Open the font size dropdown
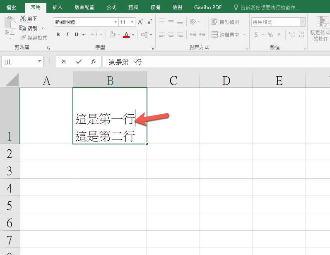The height and width of the screenshot is (255, 330). pos(132,22)
